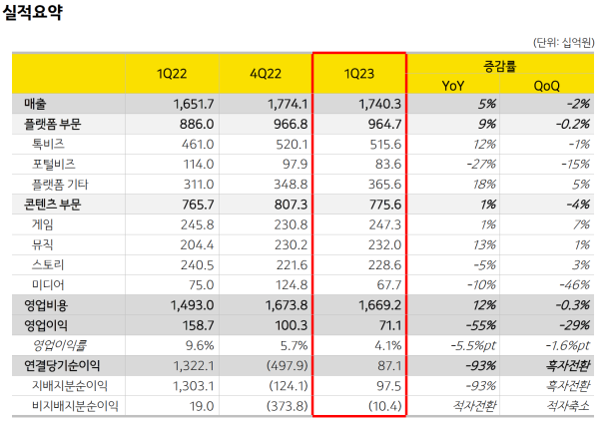Select the 영업이익률 row label
Image resolution: width=599 pixels, height=422 pixels.
click(60, 345)
